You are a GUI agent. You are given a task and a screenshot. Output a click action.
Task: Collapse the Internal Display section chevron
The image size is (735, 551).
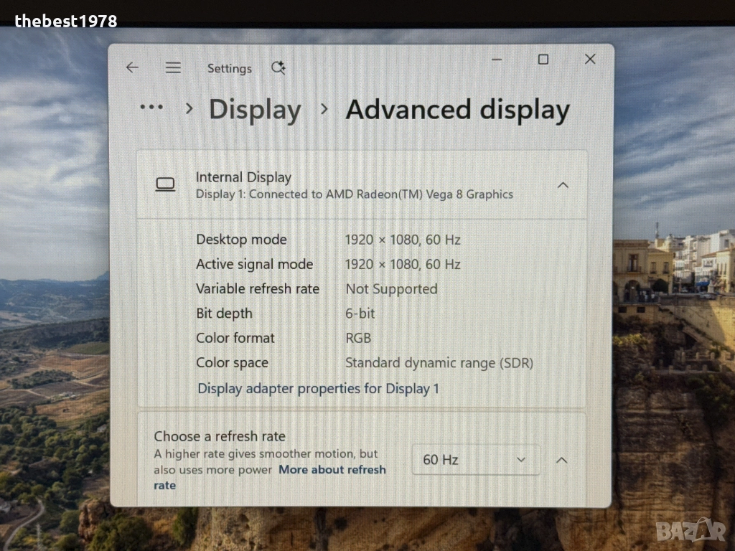click(563, 185)
